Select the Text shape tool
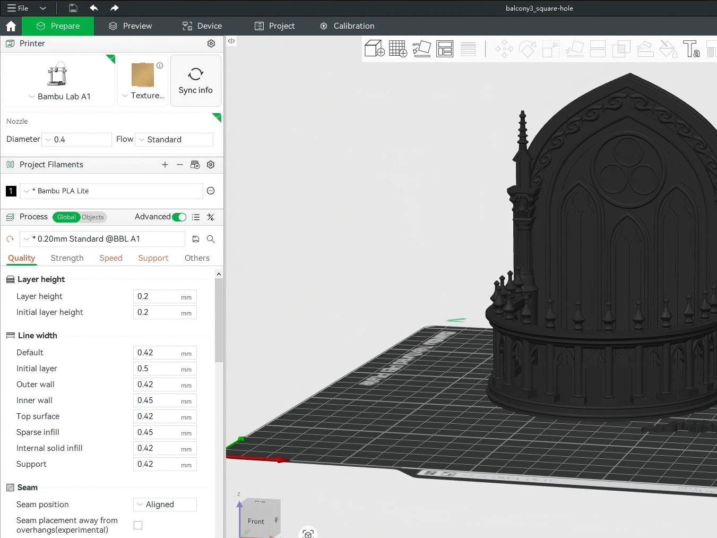The width and height of the screenshot is (717, 538). point(691,49)
